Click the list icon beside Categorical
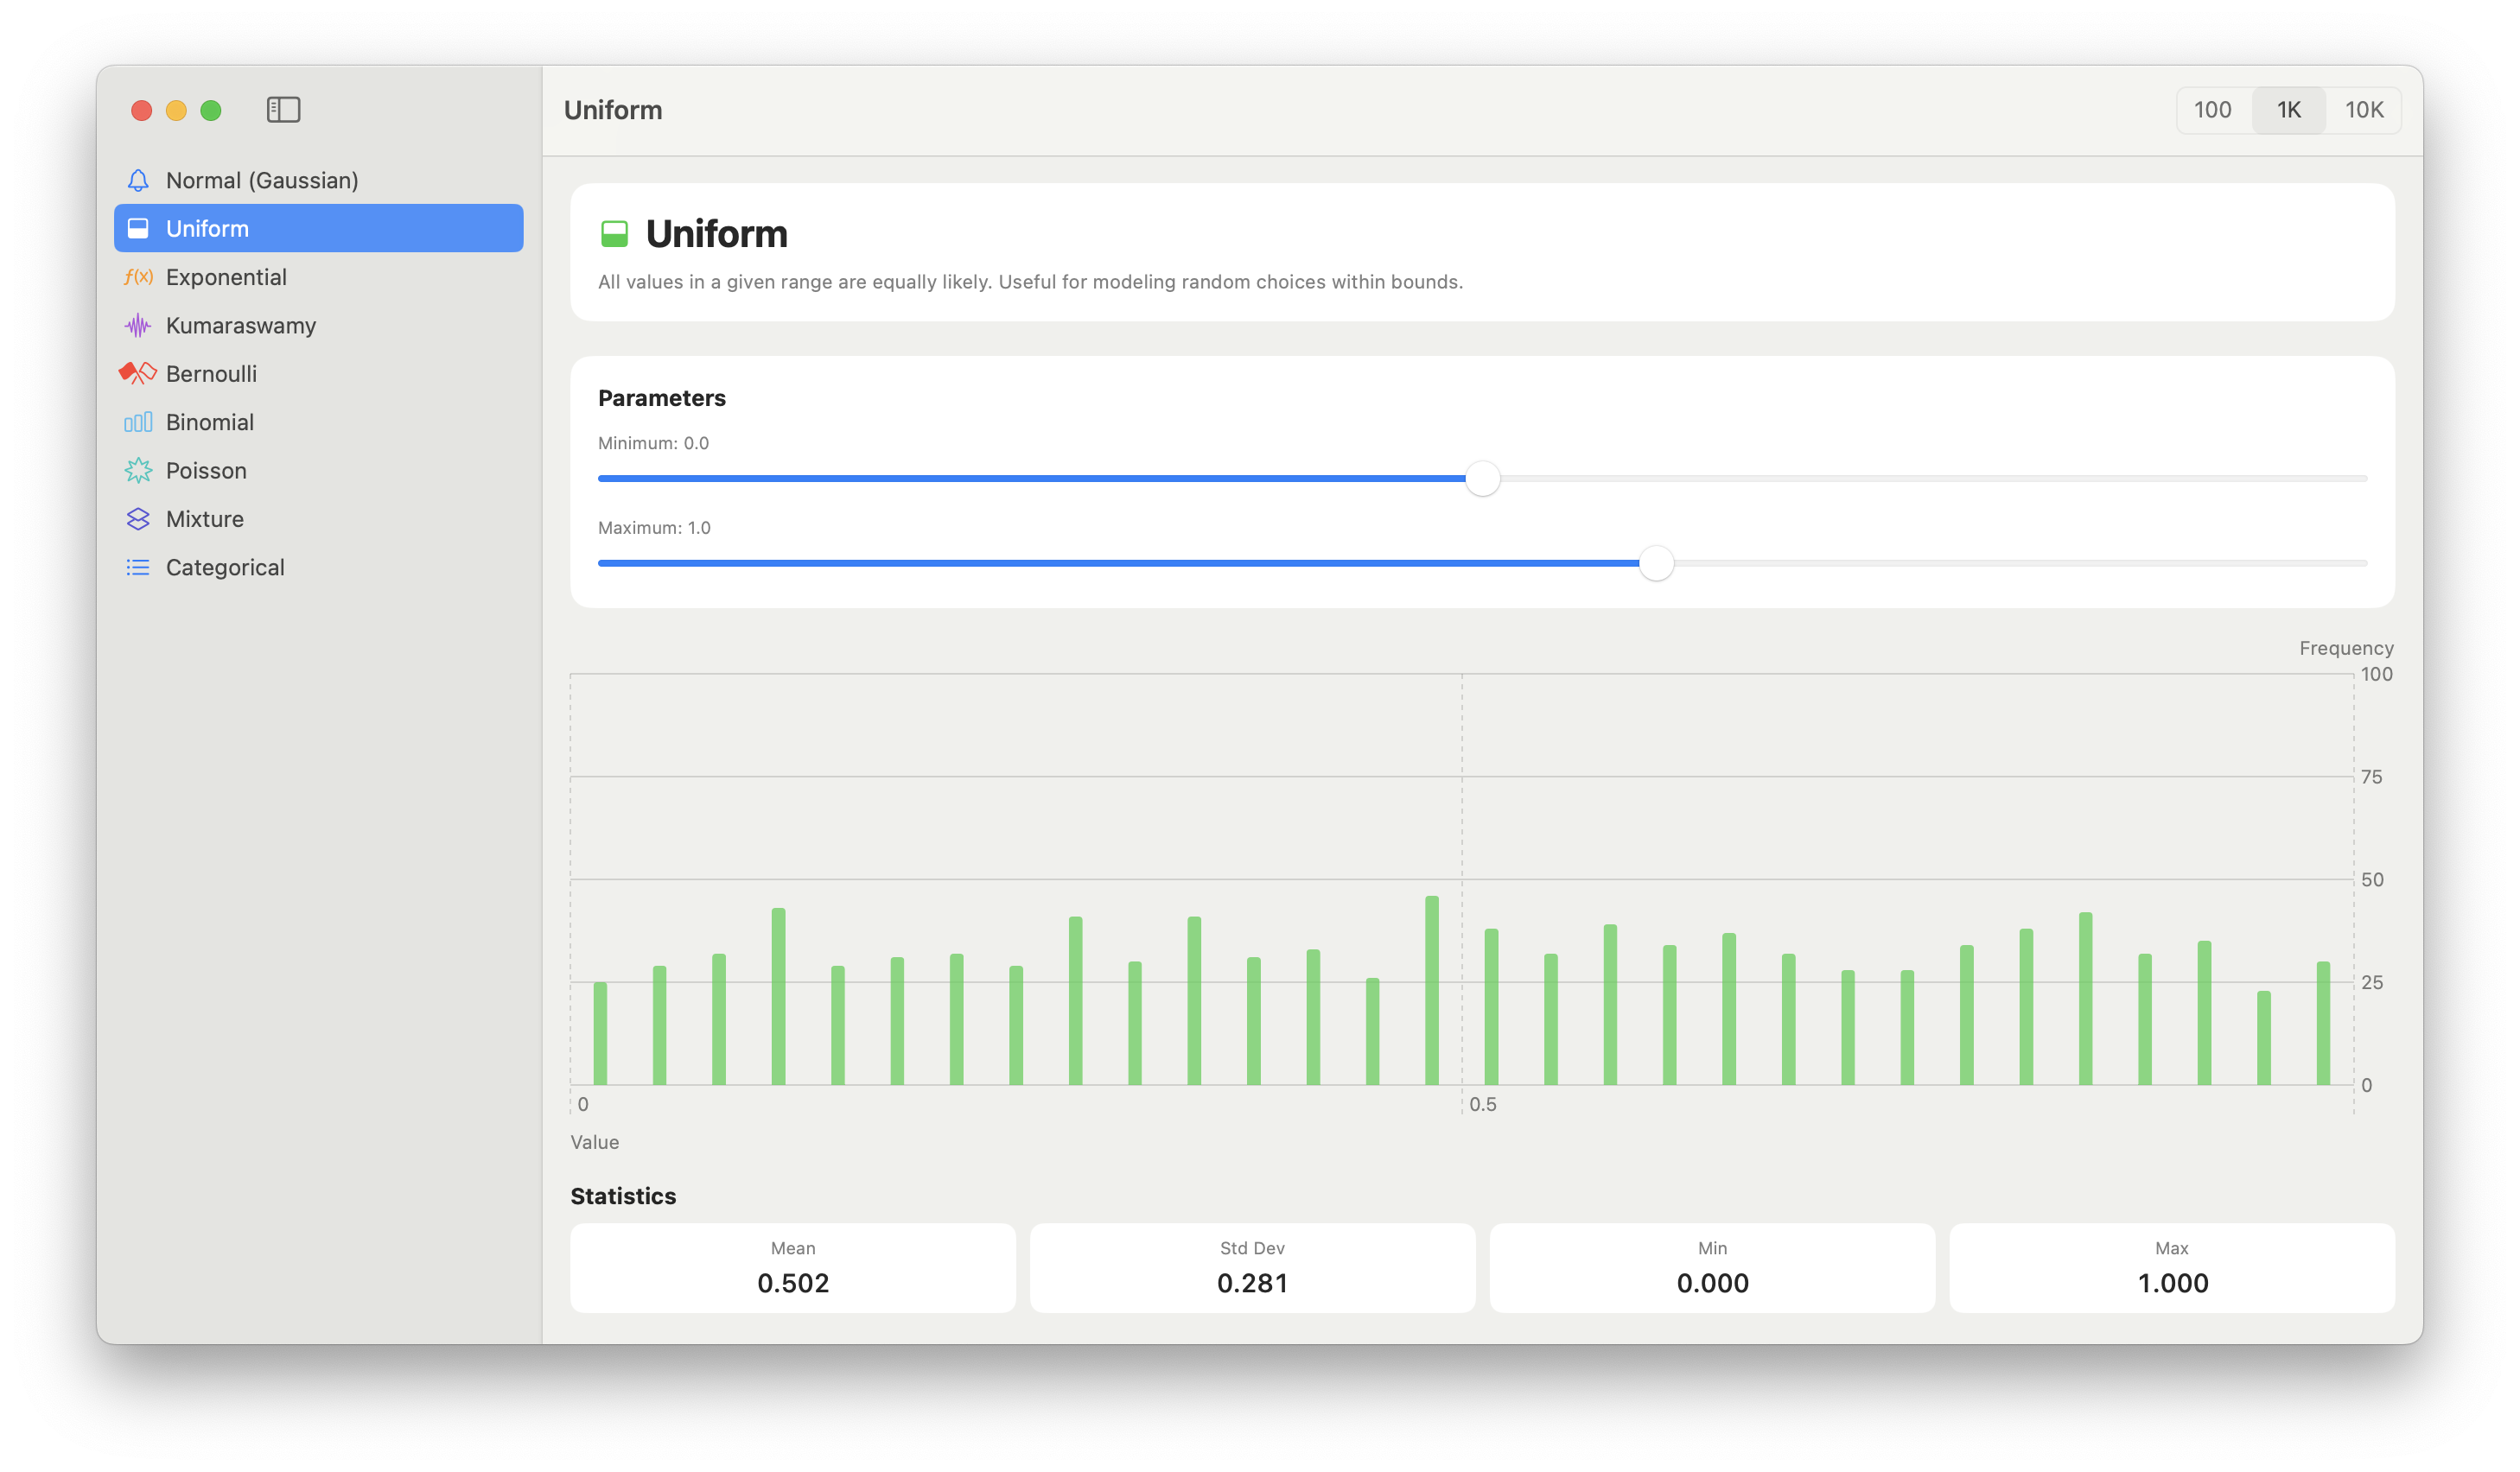This screenshot has width=2520, height=1472. point(138,568)
